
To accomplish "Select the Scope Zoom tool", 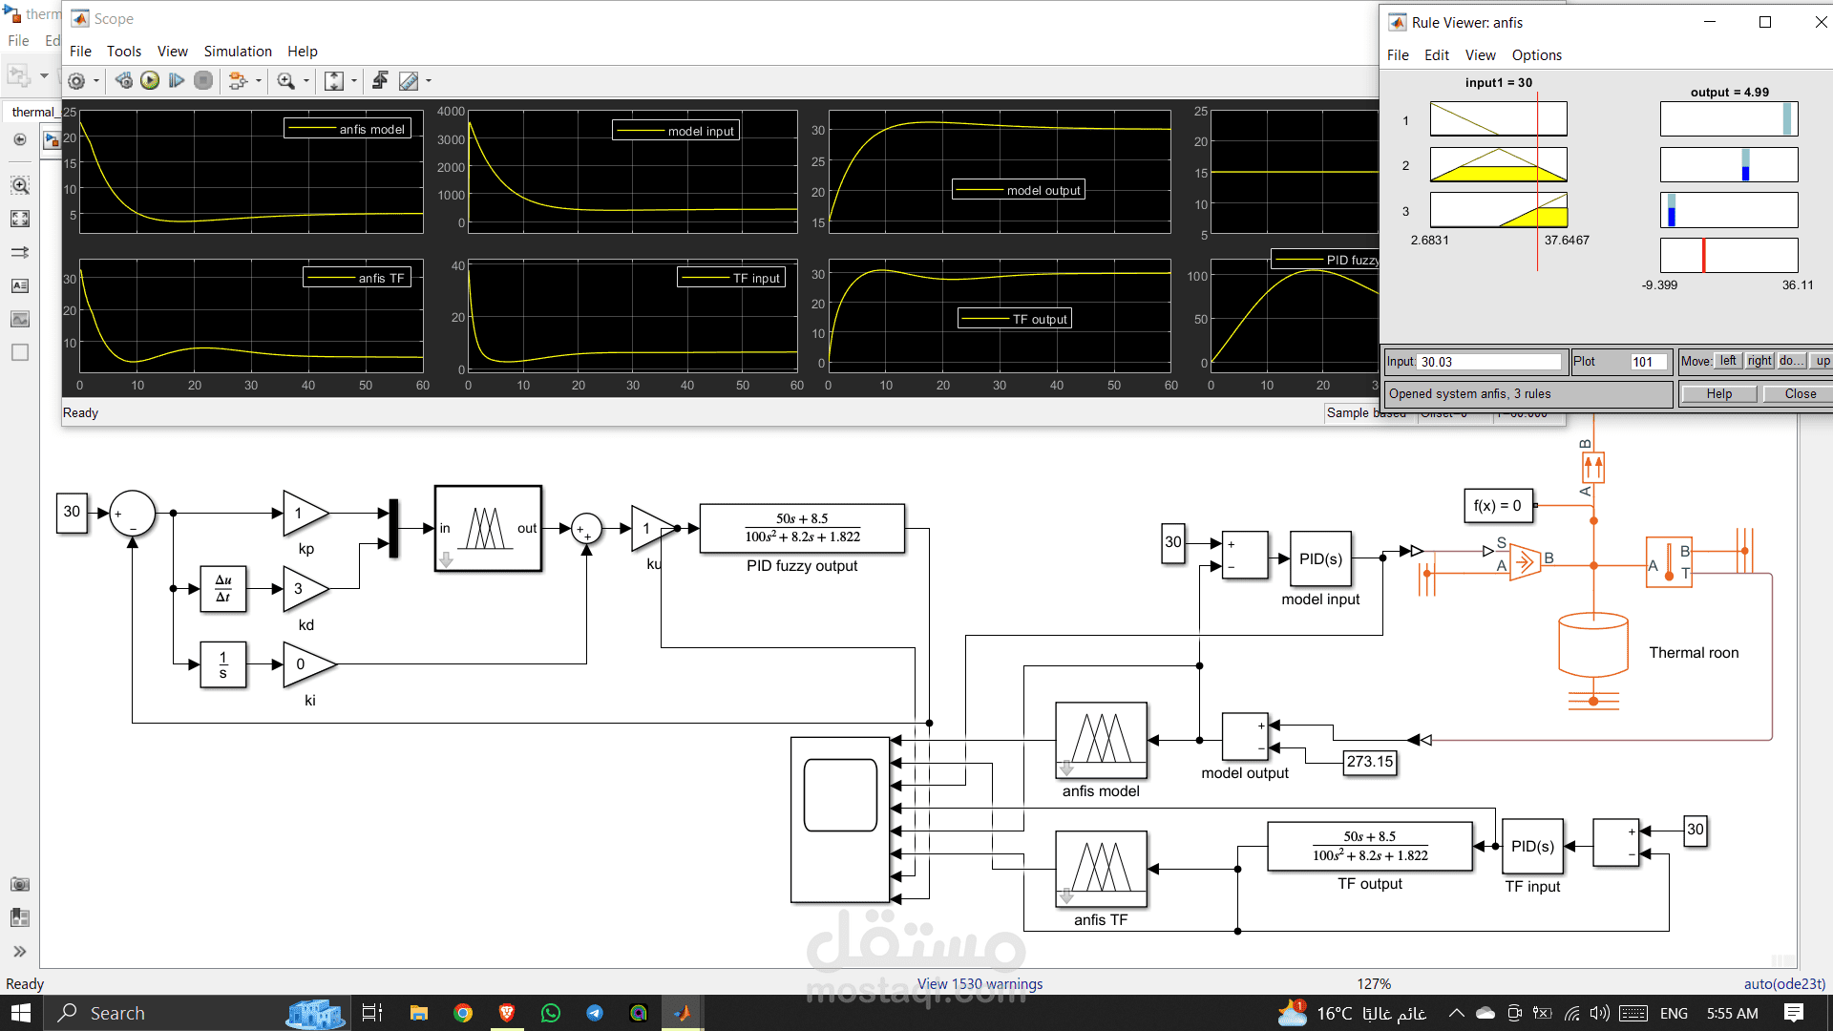I will (x=285, y=81).
